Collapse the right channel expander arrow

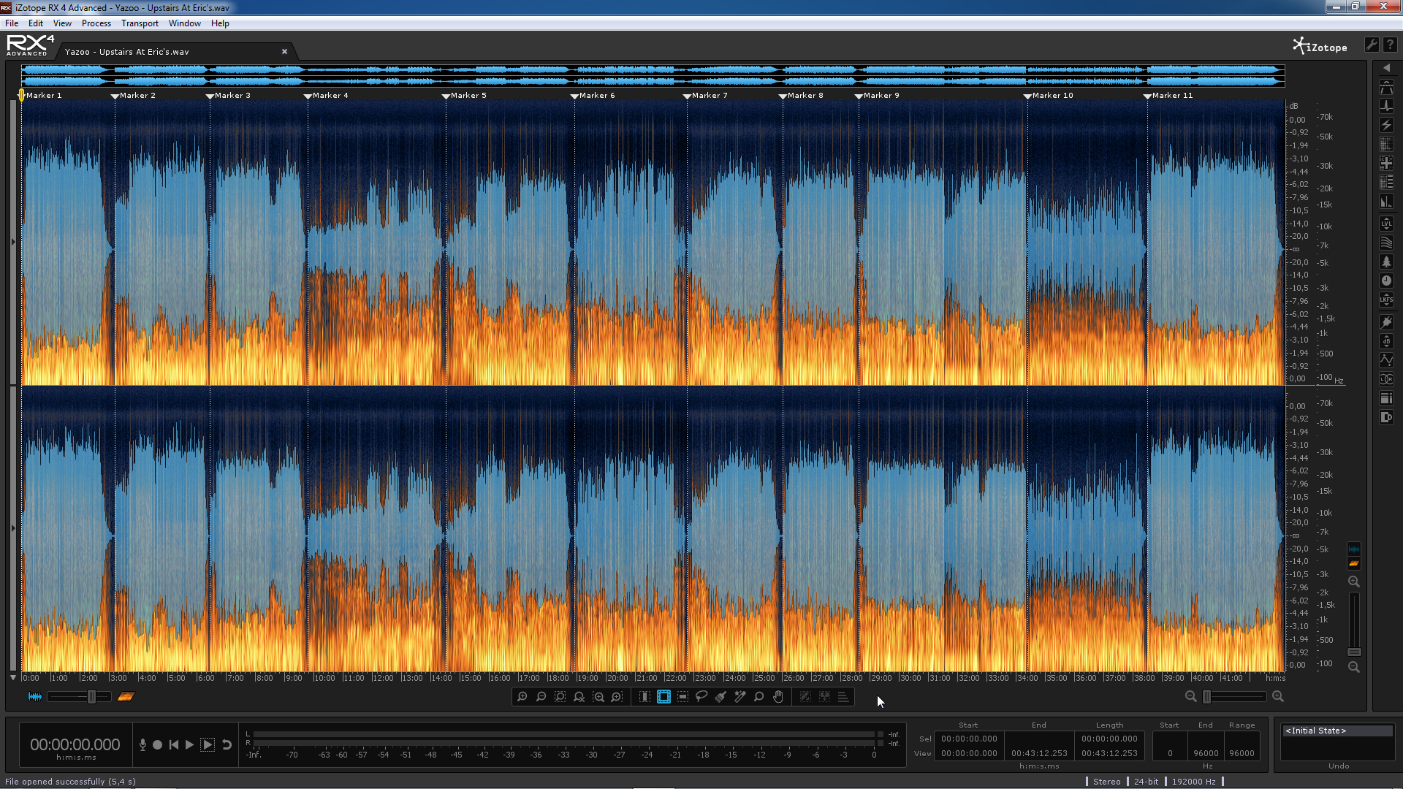pos(12,528)
